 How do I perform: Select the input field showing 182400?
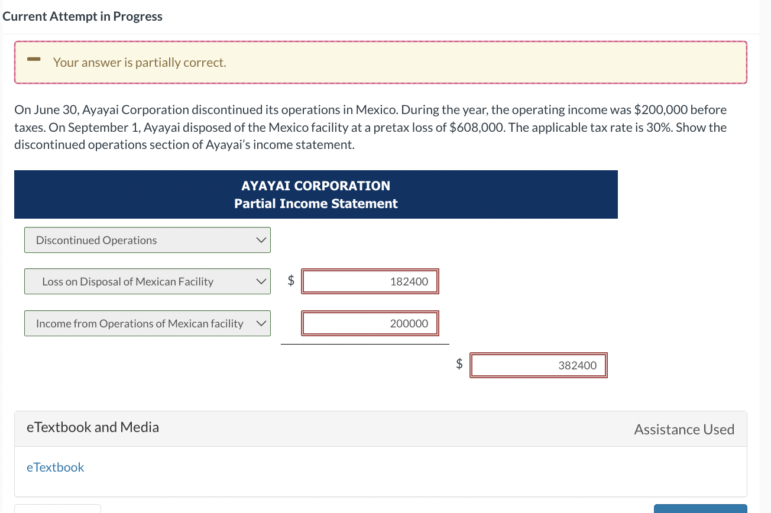tap(370, 281)
